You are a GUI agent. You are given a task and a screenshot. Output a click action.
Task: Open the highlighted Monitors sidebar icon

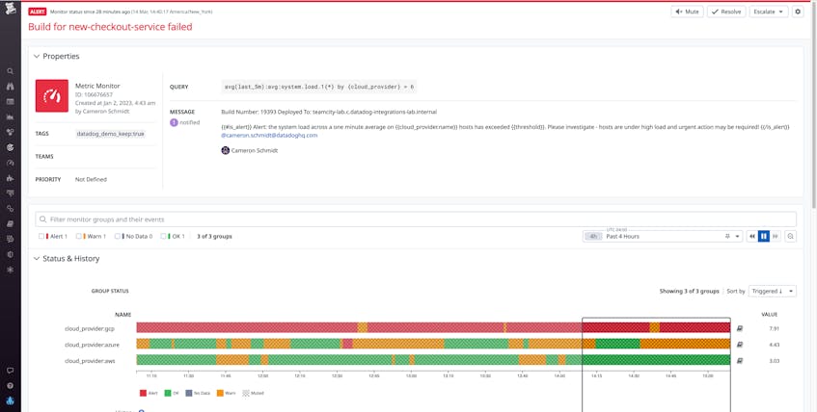(10, 147)
